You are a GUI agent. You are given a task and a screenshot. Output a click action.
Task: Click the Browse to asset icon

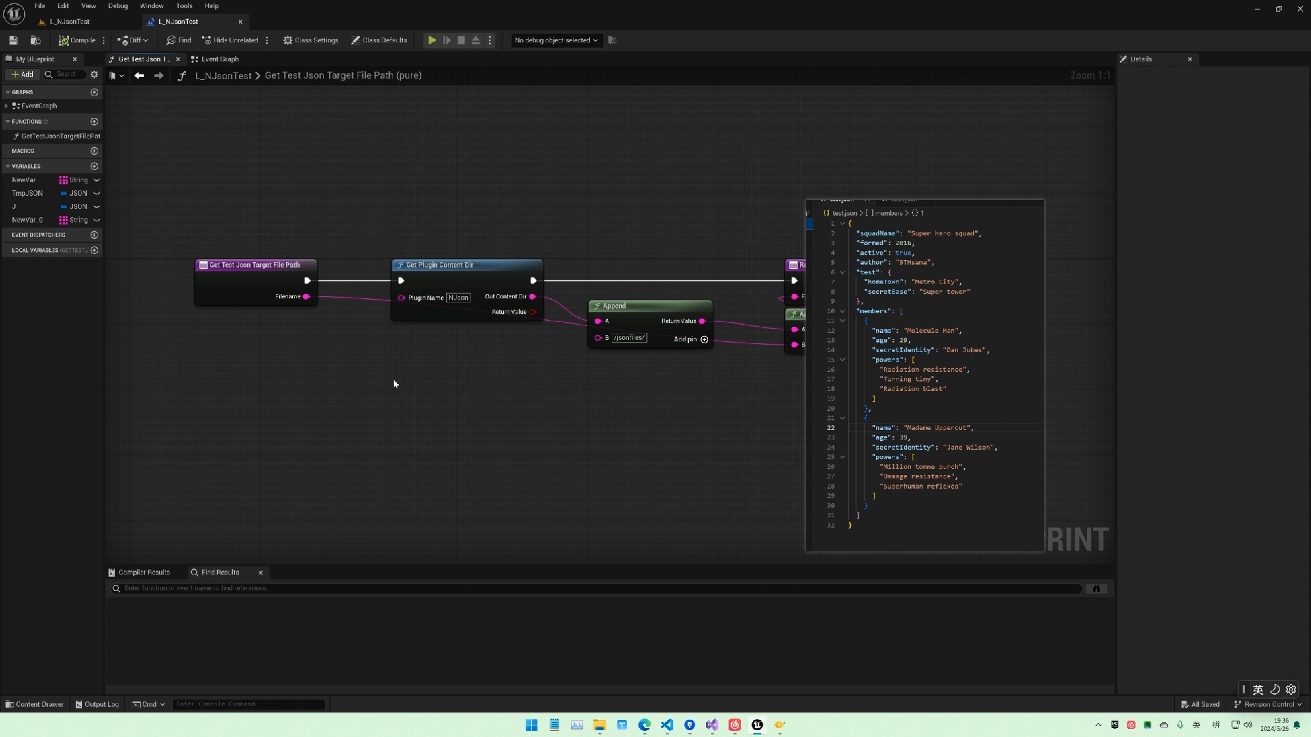[36, 40]
